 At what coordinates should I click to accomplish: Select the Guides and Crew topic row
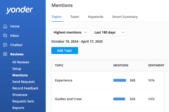(x=108, y=99)
